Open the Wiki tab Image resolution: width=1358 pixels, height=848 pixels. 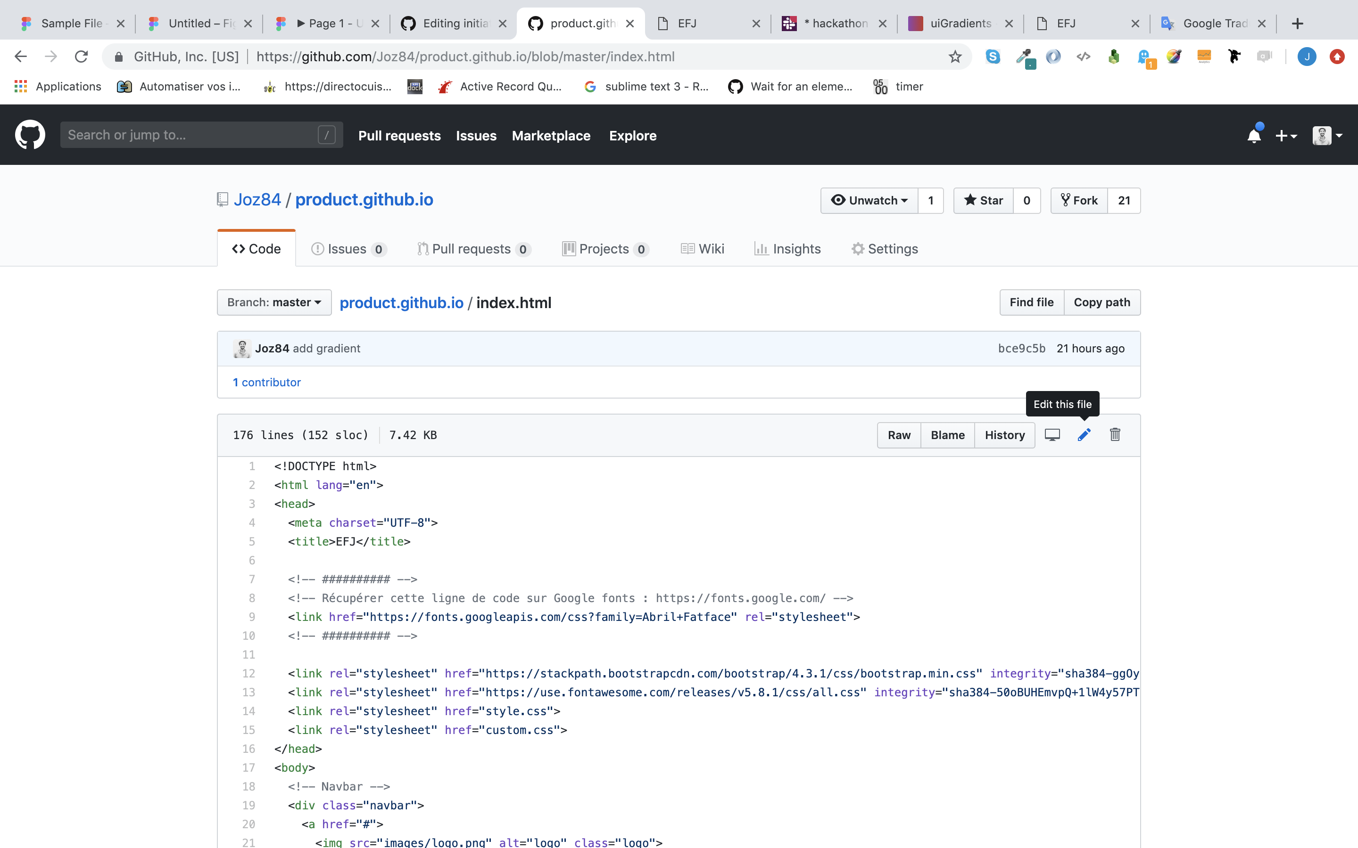pyautogui.click(x=702, y=248)
